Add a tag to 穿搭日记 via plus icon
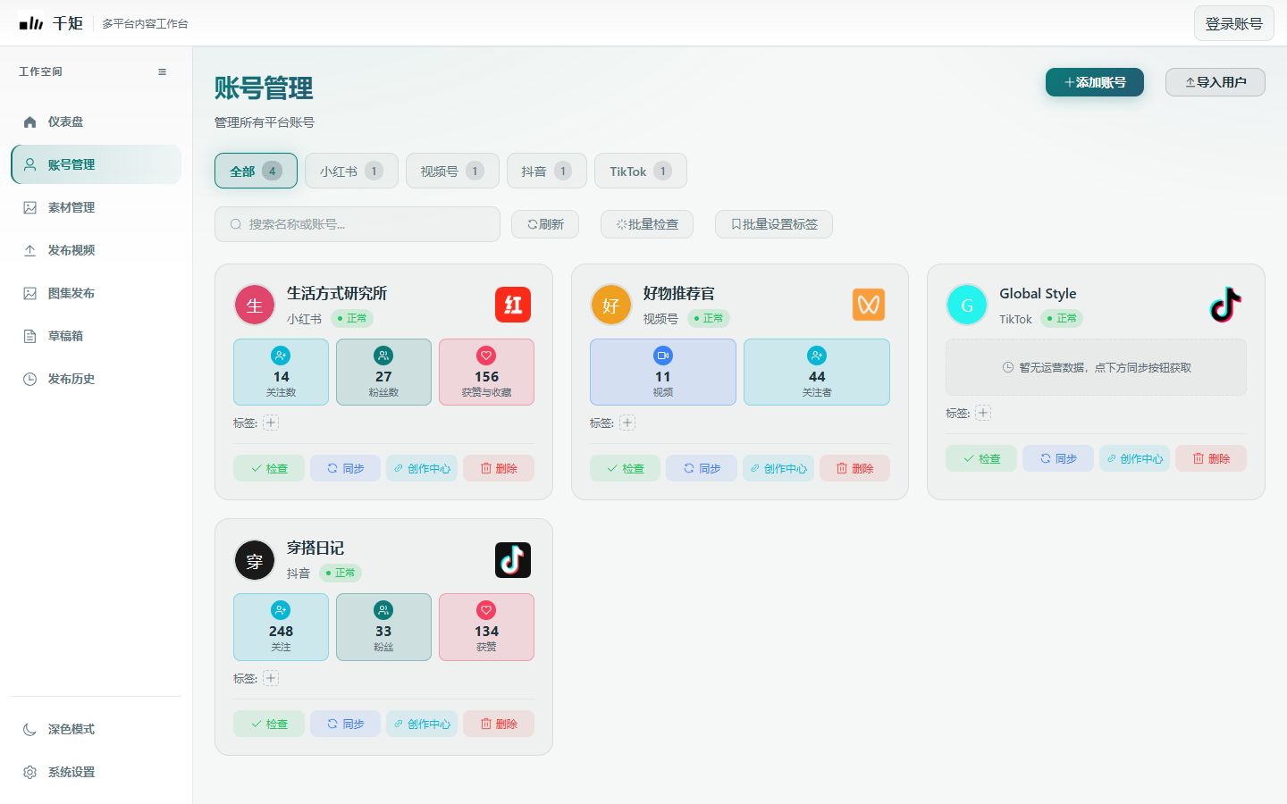 tap(271, 678)
